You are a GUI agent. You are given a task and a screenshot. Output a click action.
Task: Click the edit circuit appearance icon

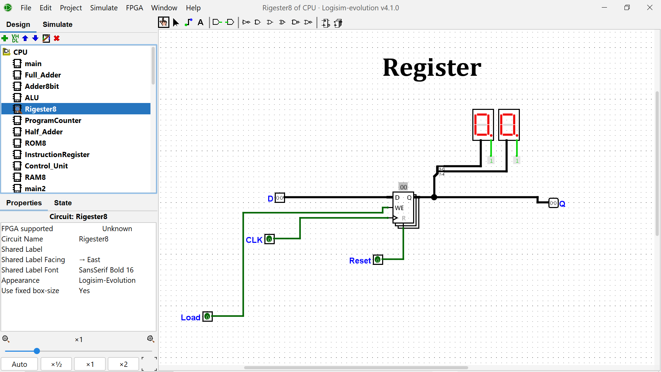338,23
